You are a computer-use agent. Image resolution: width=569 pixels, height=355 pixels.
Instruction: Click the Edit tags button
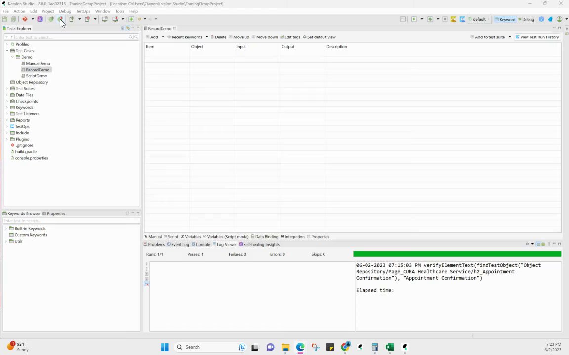coord(290,37)
